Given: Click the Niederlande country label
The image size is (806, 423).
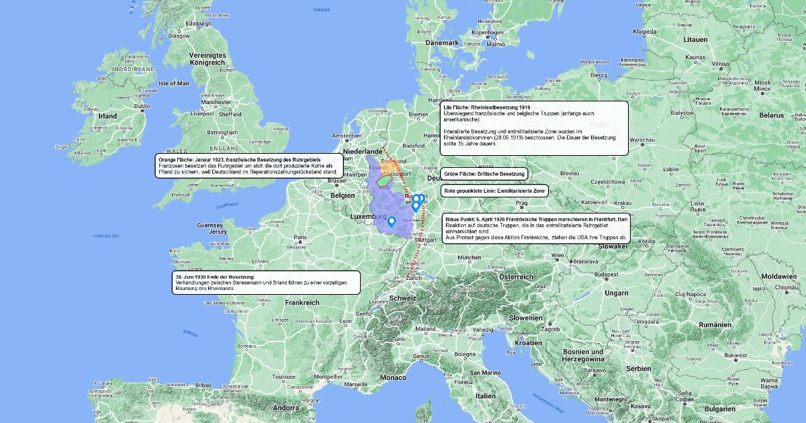Looking at the screenshot, I should coord(363,152).
